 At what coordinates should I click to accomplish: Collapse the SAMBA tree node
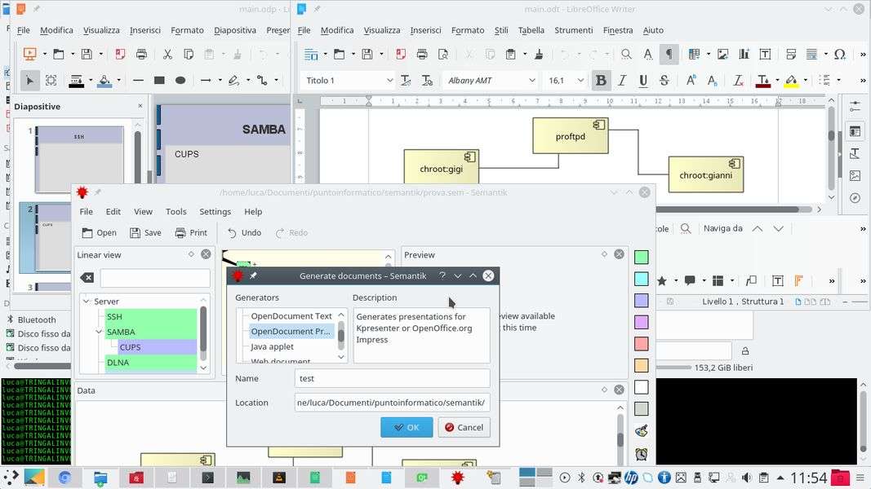pyautogui.click(x=99, y=332)
